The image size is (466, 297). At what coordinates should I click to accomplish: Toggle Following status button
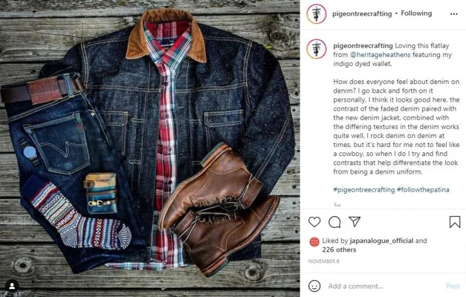click(x=416, y=13)
